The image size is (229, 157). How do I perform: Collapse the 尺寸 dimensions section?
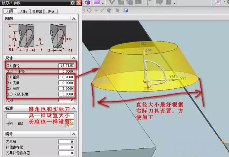click(x=74, y=58)
